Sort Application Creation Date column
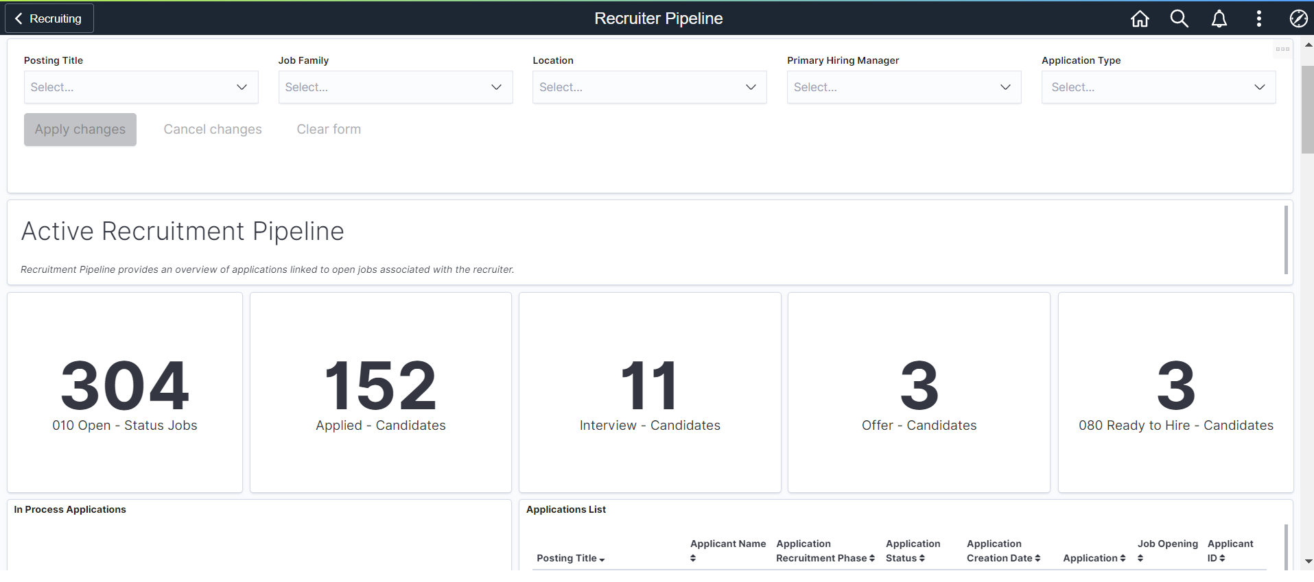Screen dimensions: 1314x582 click(x=1037, y=558)
